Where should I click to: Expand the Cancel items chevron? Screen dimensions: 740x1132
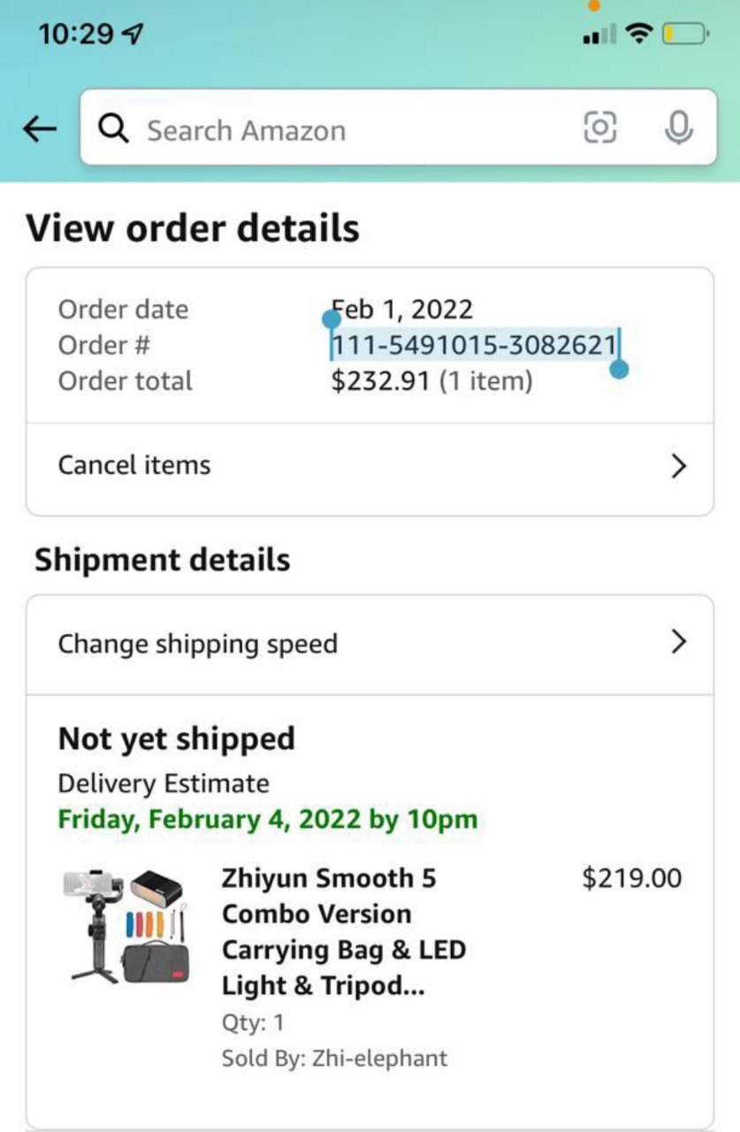(x=678, y=466)
